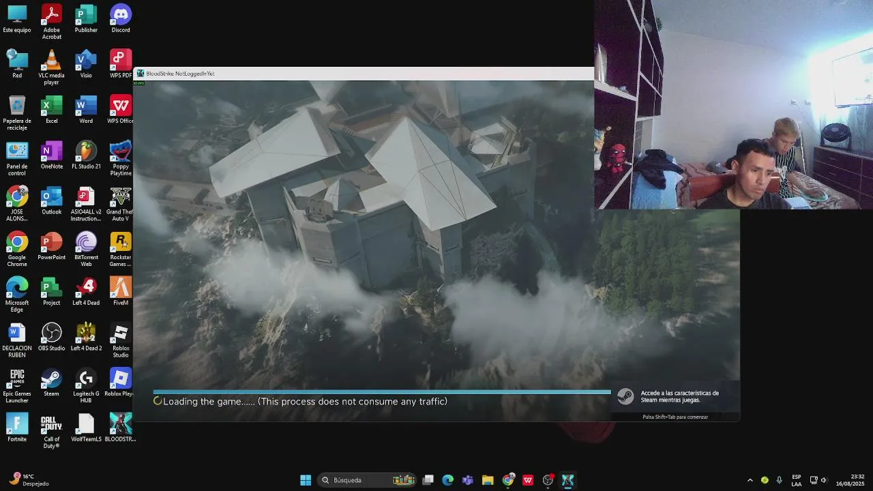873x491 pixels.
Task: Open the Discord desktop shortcut
Action: click(x=121, y=19)
